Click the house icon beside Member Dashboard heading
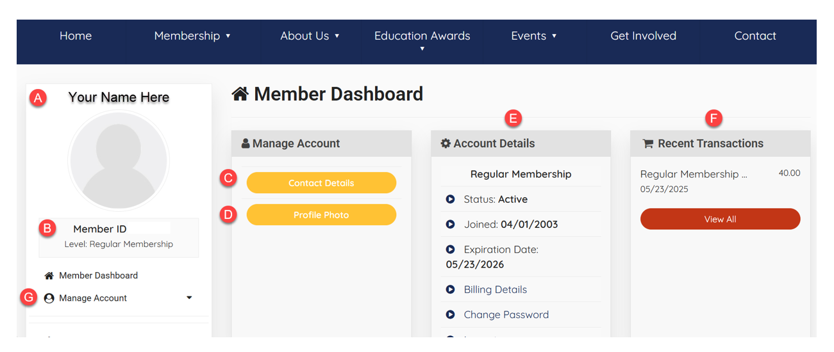 [240, 95]
